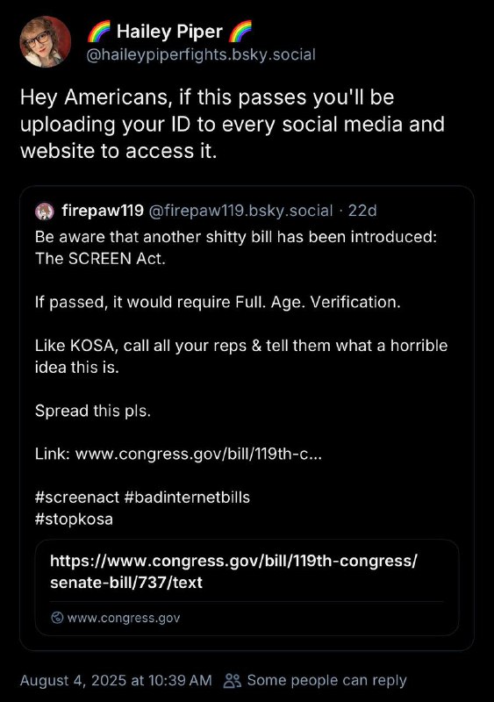Viewport: 494px width, 702px height.
Task: Open the "Some people can reply" label
Action: (327, 681)
